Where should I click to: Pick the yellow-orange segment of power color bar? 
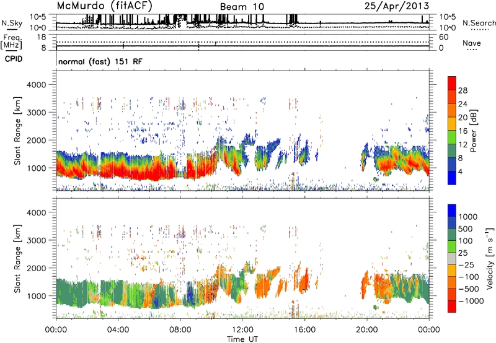(452, 124)
